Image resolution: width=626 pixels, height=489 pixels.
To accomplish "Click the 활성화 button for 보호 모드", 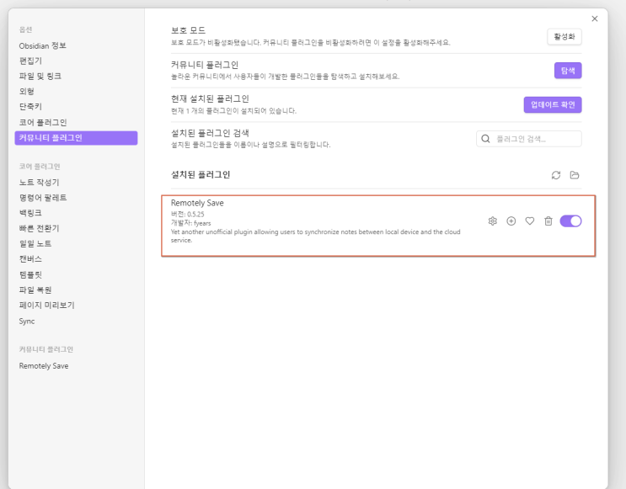I will [x=564, y=37].
